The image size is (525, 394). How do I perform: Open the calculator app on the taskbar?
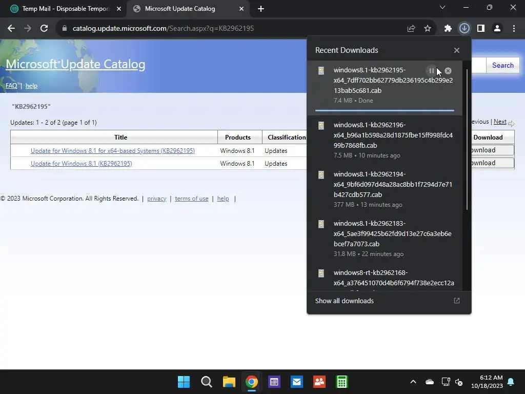(x=342, y=382)
